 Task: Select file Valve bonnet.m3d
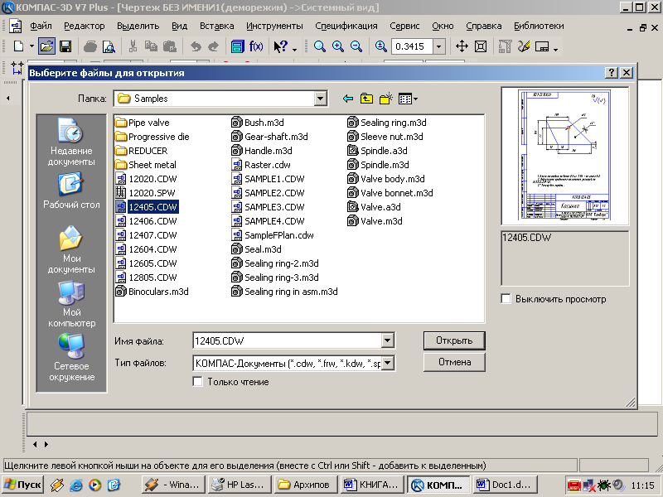(390, 193)
